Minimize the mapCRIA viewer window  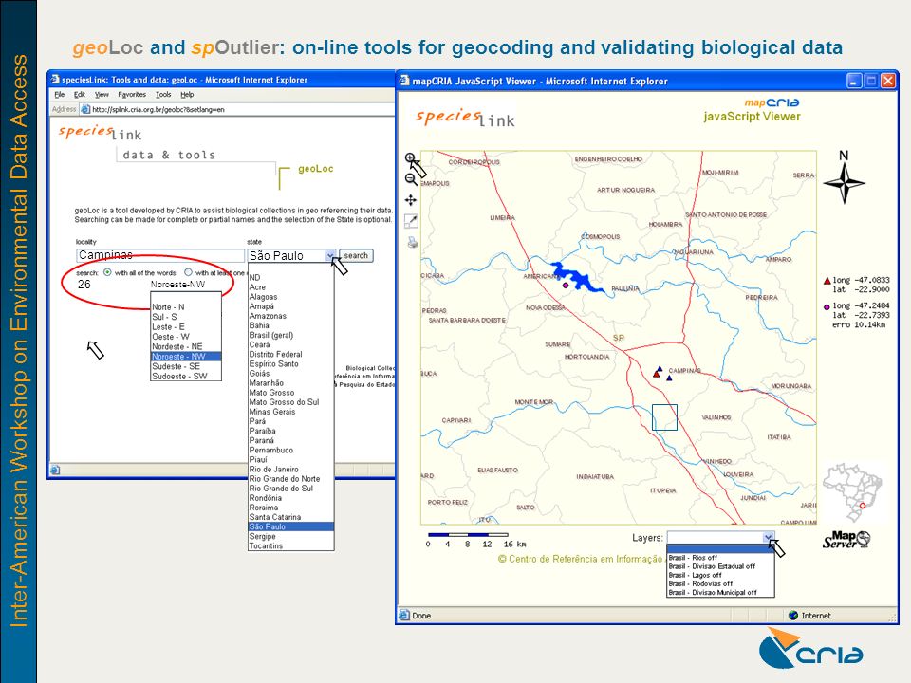pos(853,81)
